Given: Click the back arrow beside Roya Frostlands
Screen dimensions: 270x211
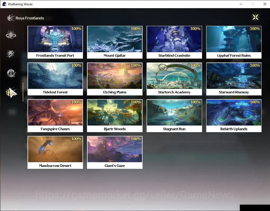Looking at the screenshot, I should (10, 18).
